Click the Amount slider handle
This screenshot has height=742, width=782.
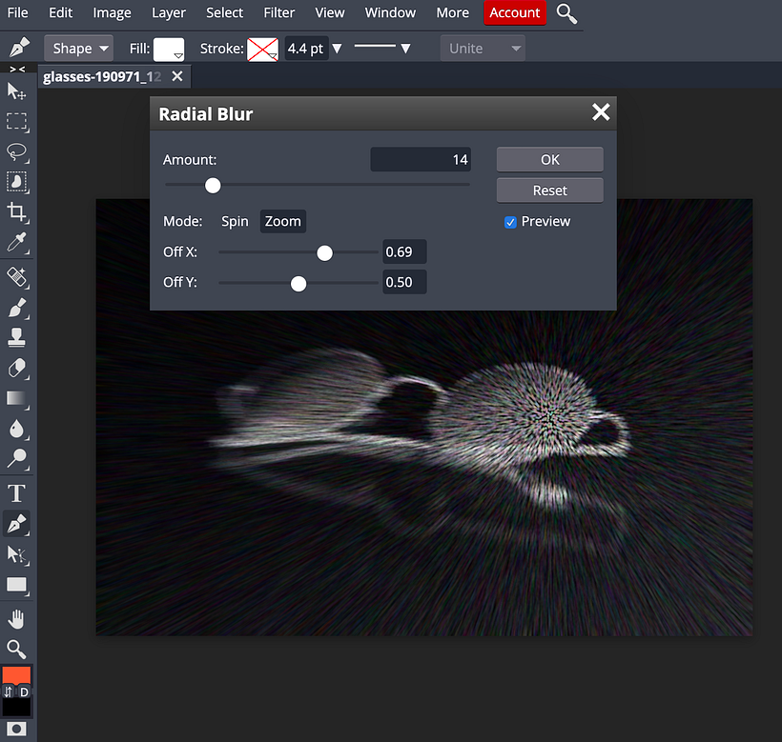(213, 186)
